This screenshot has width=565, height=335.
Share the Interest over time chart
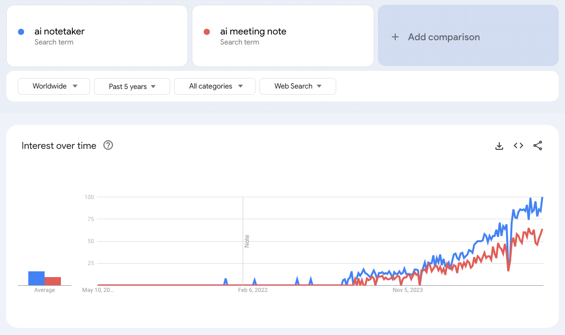538,146
